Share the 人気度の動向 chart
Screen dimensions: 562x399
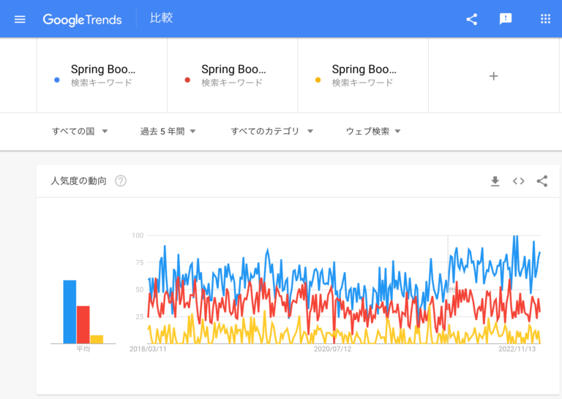(542, 181)
